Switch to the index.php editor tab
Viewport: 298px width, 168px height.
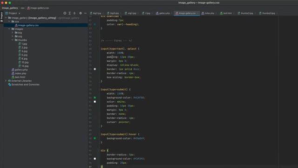(209, 14)
